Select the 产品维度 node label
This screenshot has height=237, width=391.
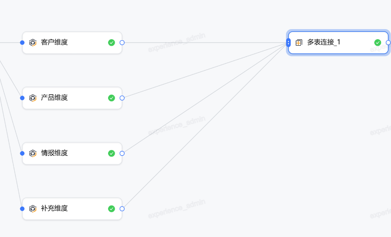(55, 98)
